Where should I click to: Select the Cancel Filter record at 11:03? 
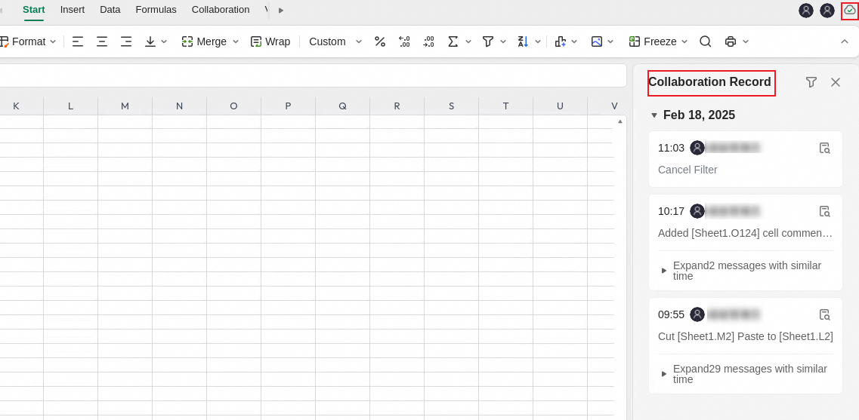746,160
